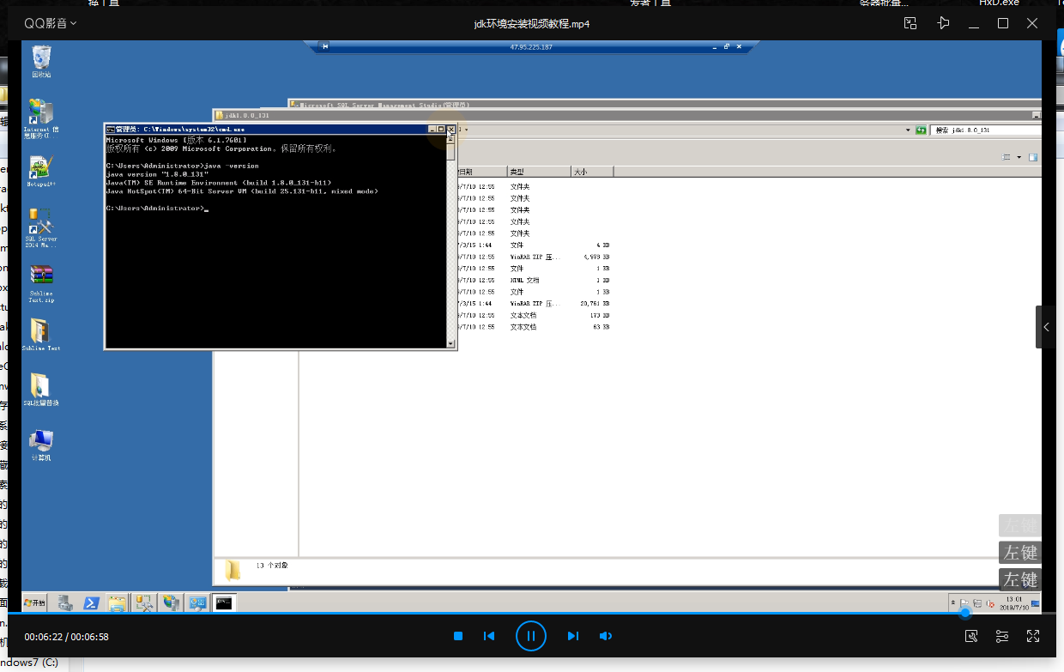Enter fullscreen mode
Image resolution: width=1064 pixels, height=672 pixels.
[1033, 636]
